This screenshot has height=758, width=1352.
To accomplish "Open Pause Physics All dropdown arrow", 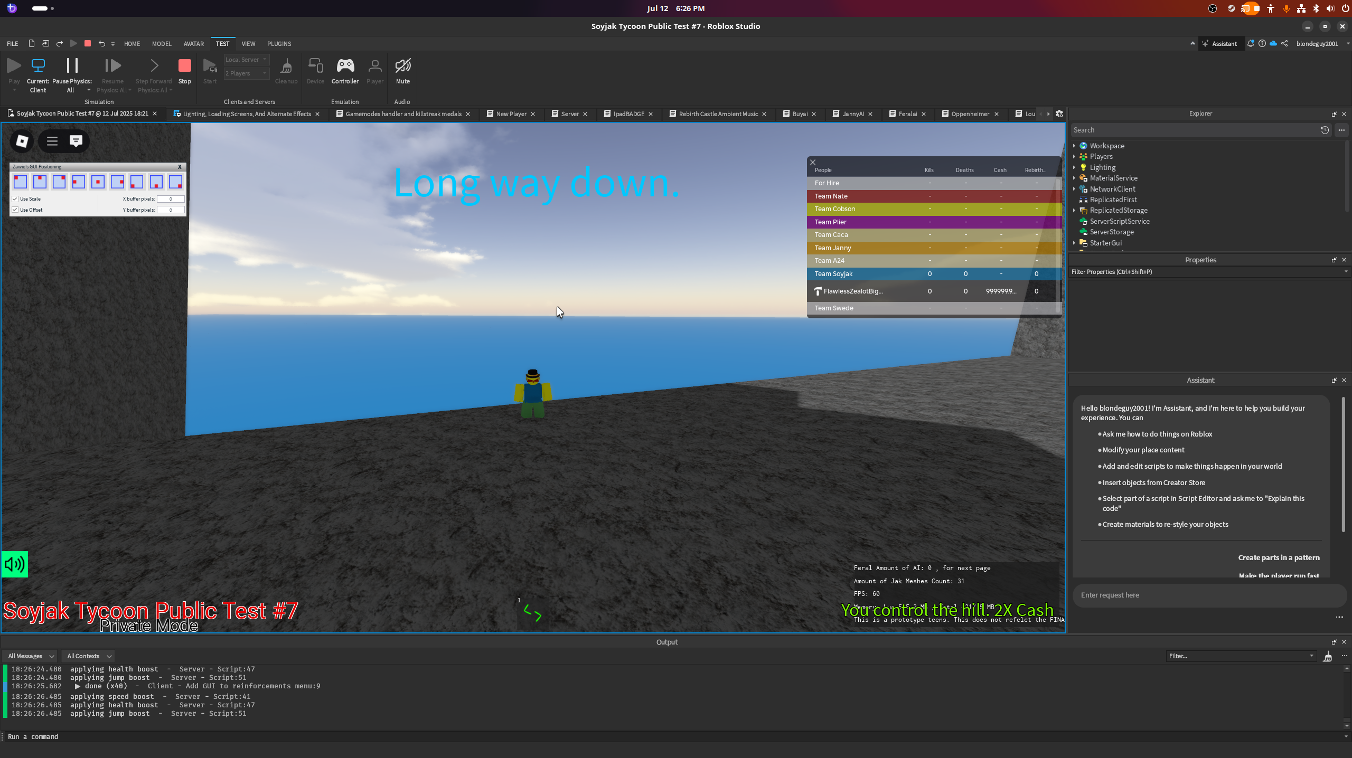I will point(89,90).
